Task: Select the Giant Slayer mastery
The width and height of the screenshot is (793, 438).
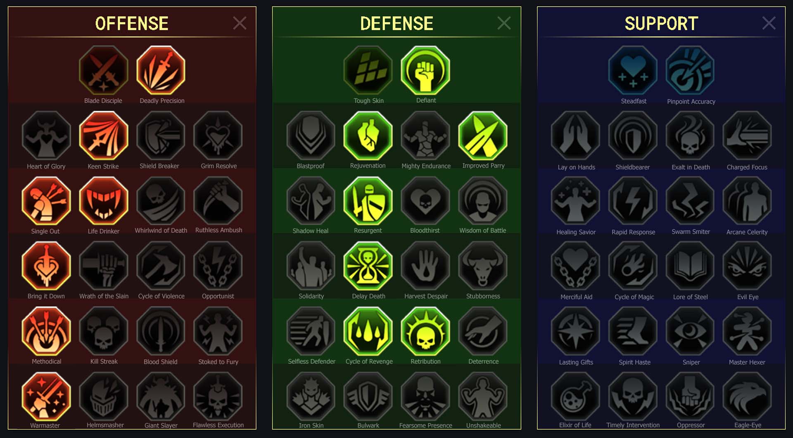Action: tap(161, 396)
